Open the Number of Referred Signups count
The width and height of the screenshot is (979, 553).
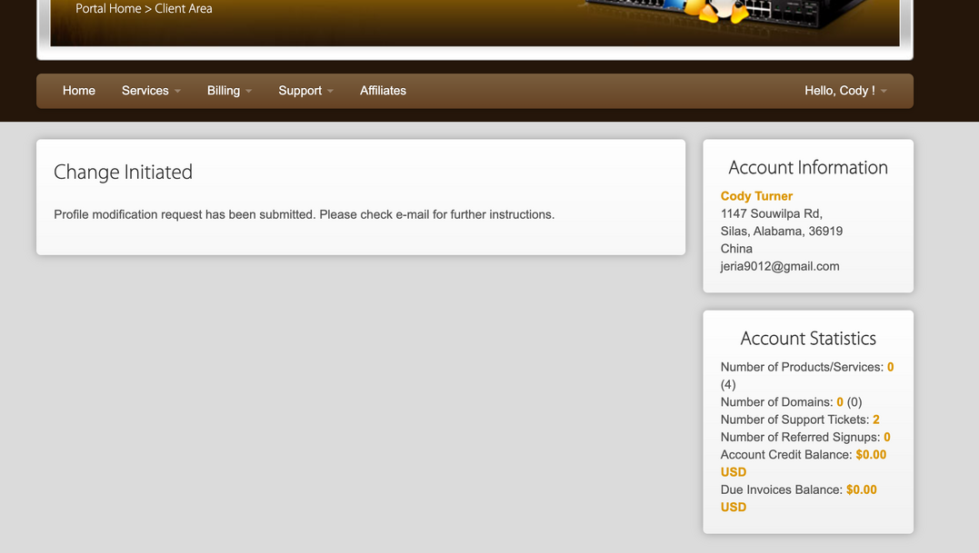coord(886,437)
